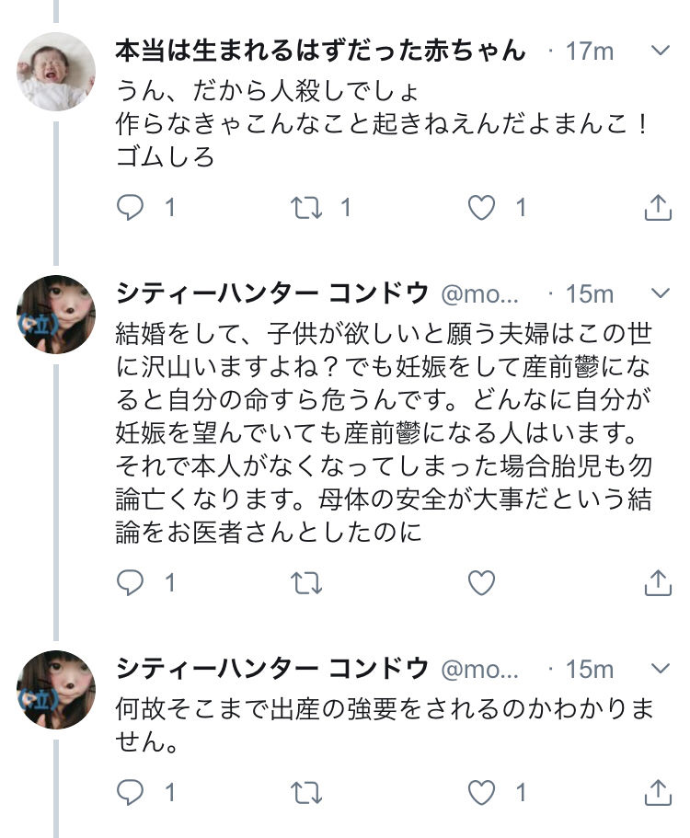This screenshot has width=690, height=838.
Task: Share the long 結婚をして tweet
Action: pos(657,582)
